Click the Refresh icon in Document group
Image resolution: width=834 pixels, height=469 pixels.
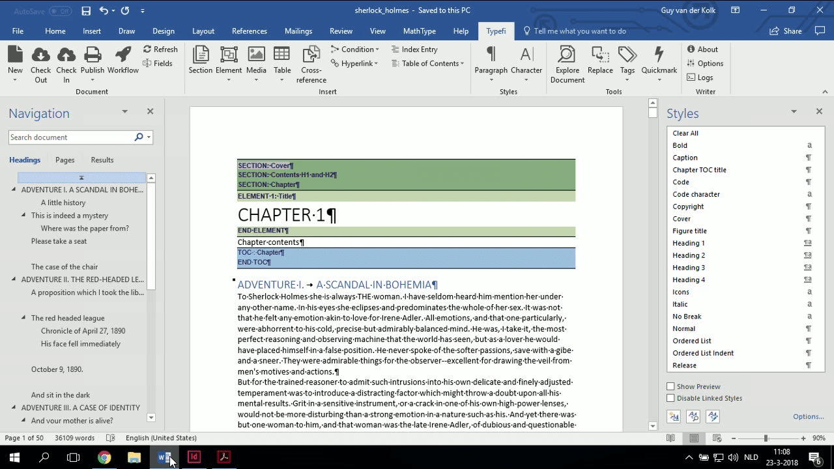[147, 50]
